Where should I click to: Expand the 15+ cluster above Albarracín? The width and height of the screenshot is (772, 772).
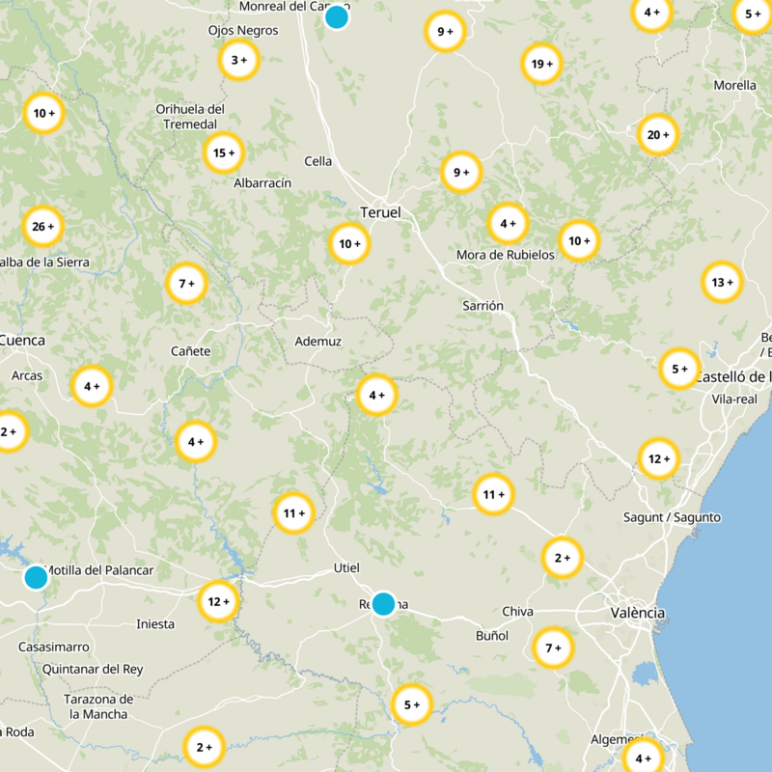point(224,153)
